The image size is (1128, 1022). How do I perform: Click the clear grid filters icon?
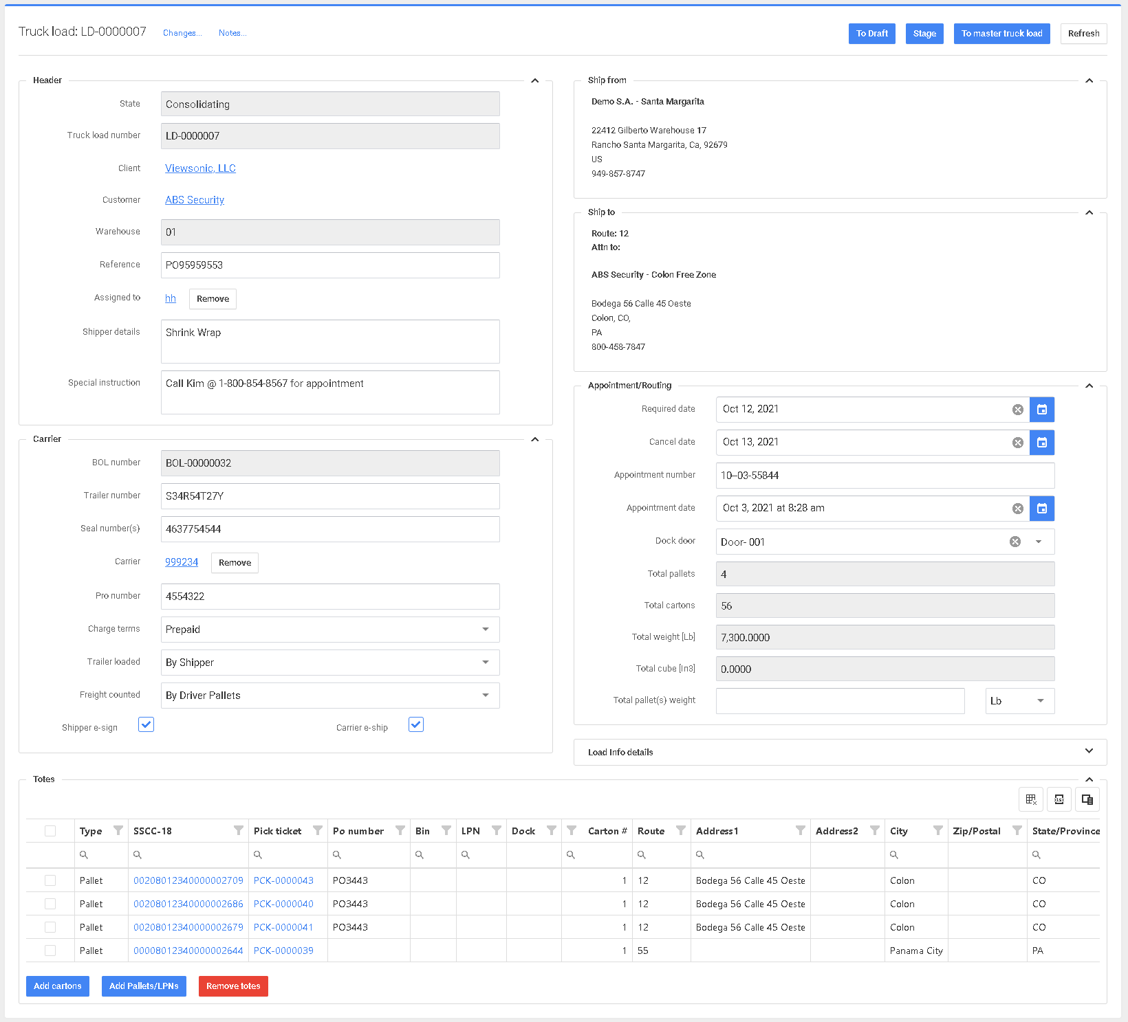(1030, 799)
